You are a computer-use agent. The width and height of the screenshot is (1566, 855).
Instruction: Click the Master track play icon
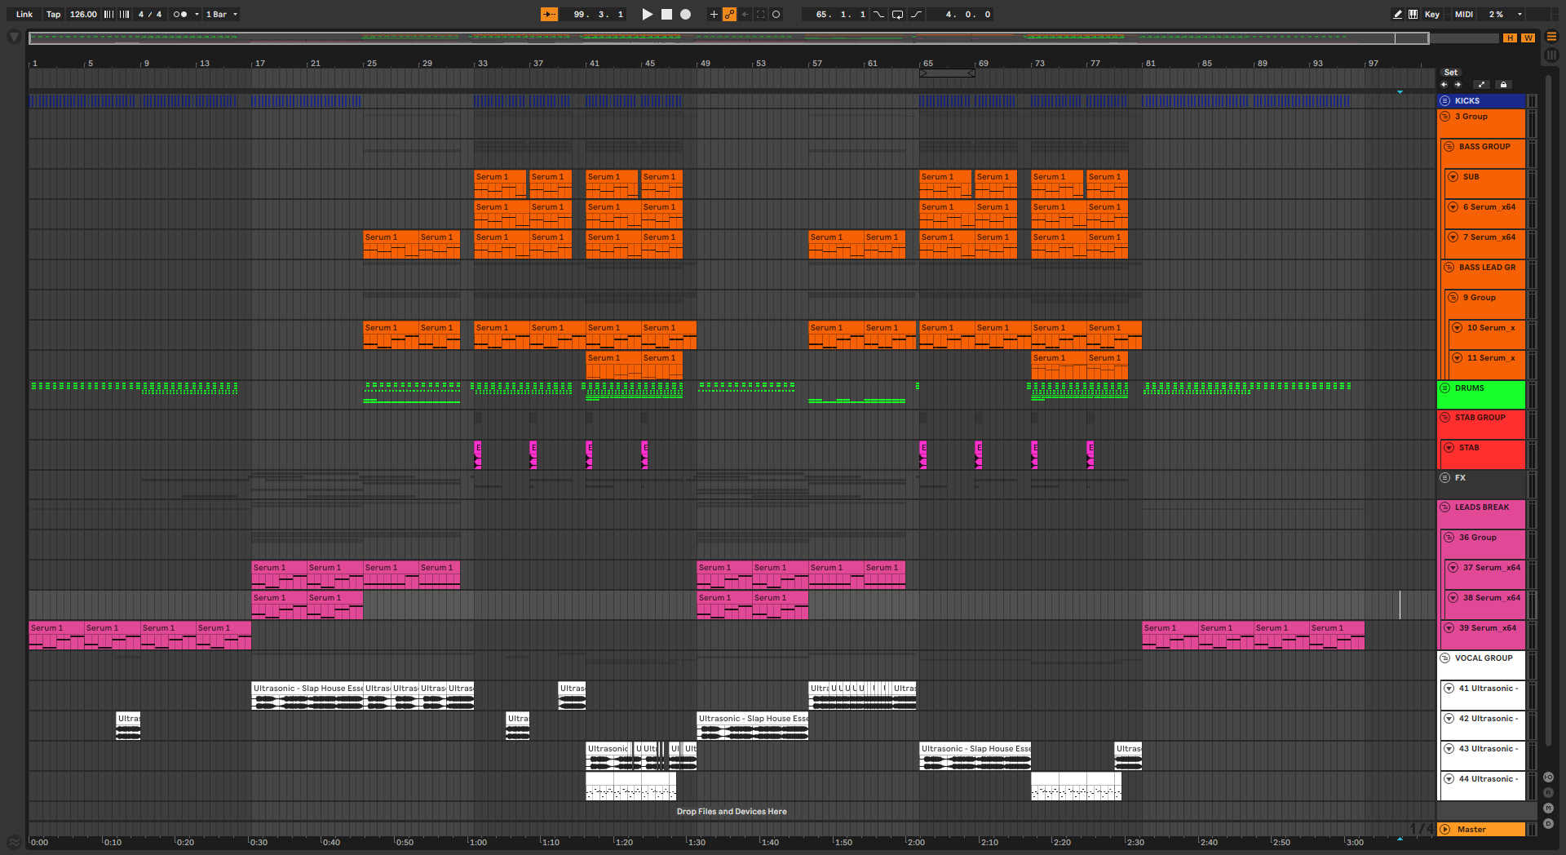[x=1445, y=830]
